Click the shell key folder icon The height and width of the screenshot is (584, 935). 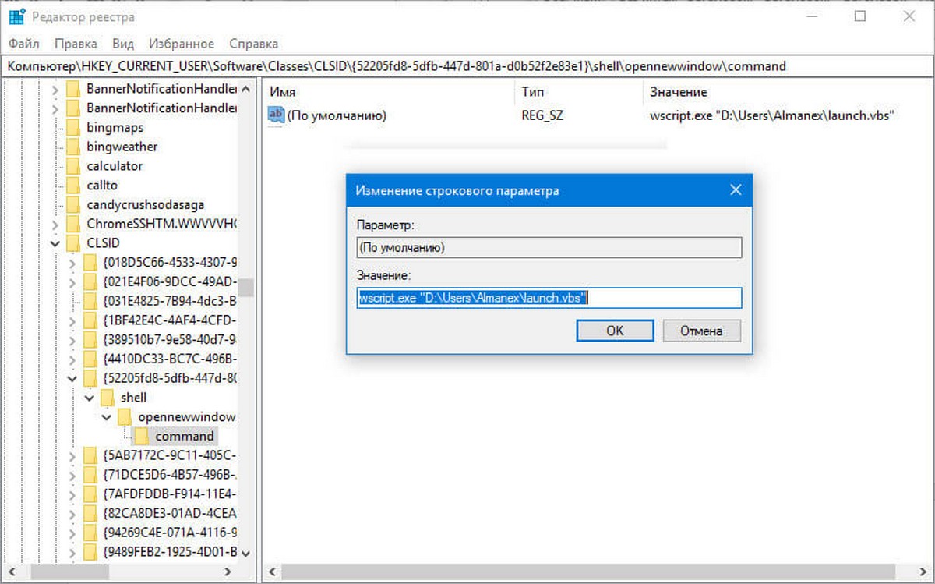coord(108,398)
